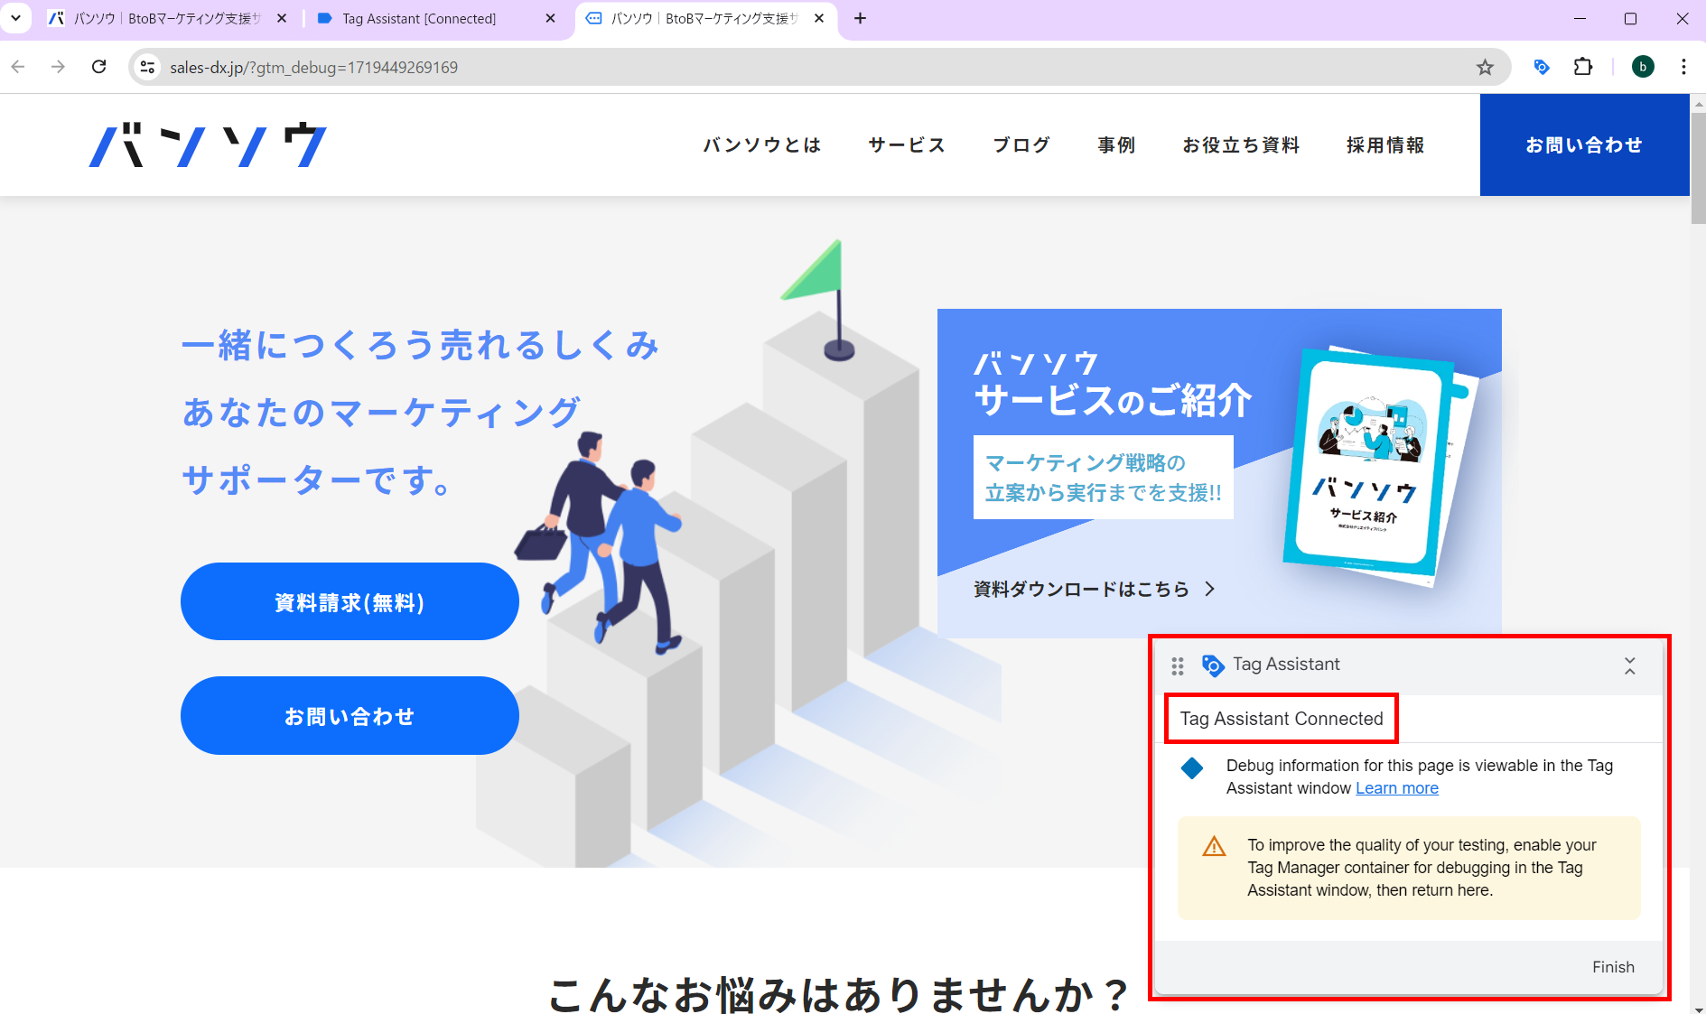Click Learn more link in Tag Assistant
The height and width of the screenshot is (1014, 1706).
tap(1396, 788)
